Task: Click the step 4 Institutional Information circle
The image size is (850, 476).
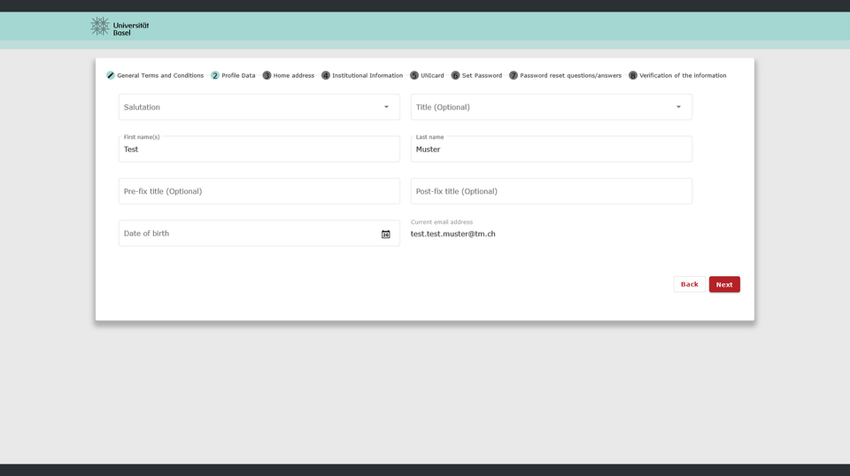Action: click(326, 76)
